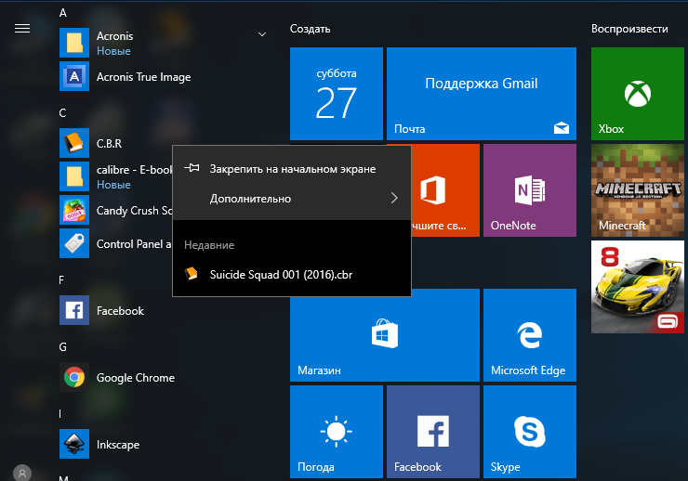This screenshot has height=481, width=688.
Task: Click the cbr file icon in recent list
Action: pyautogui.click(x=192, y=274)
